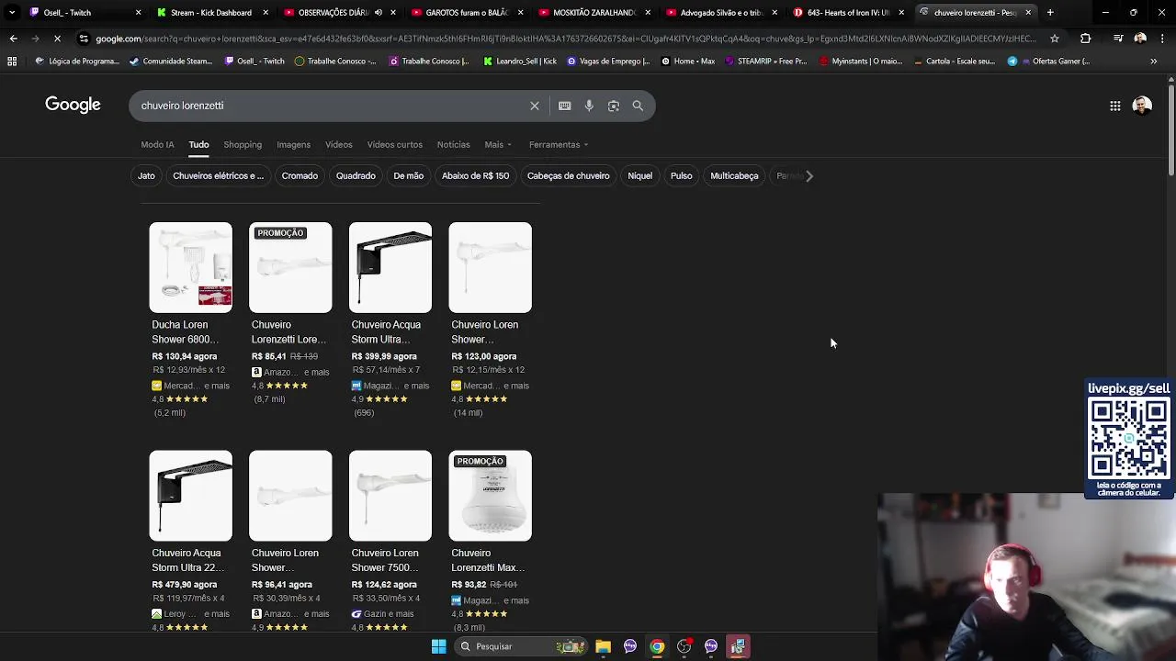
Task: Show more bookmarks with the chevron
Action: coord(1153,62)
